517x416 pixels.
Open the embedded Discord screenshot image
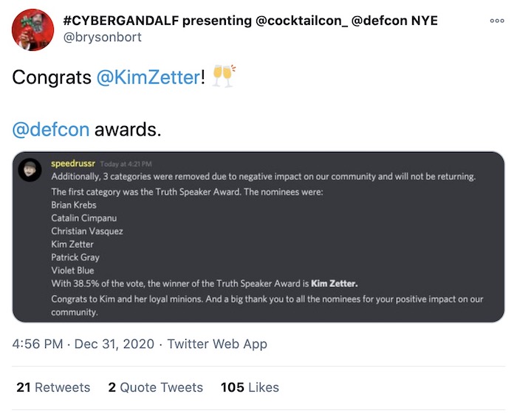pos(258,237)
